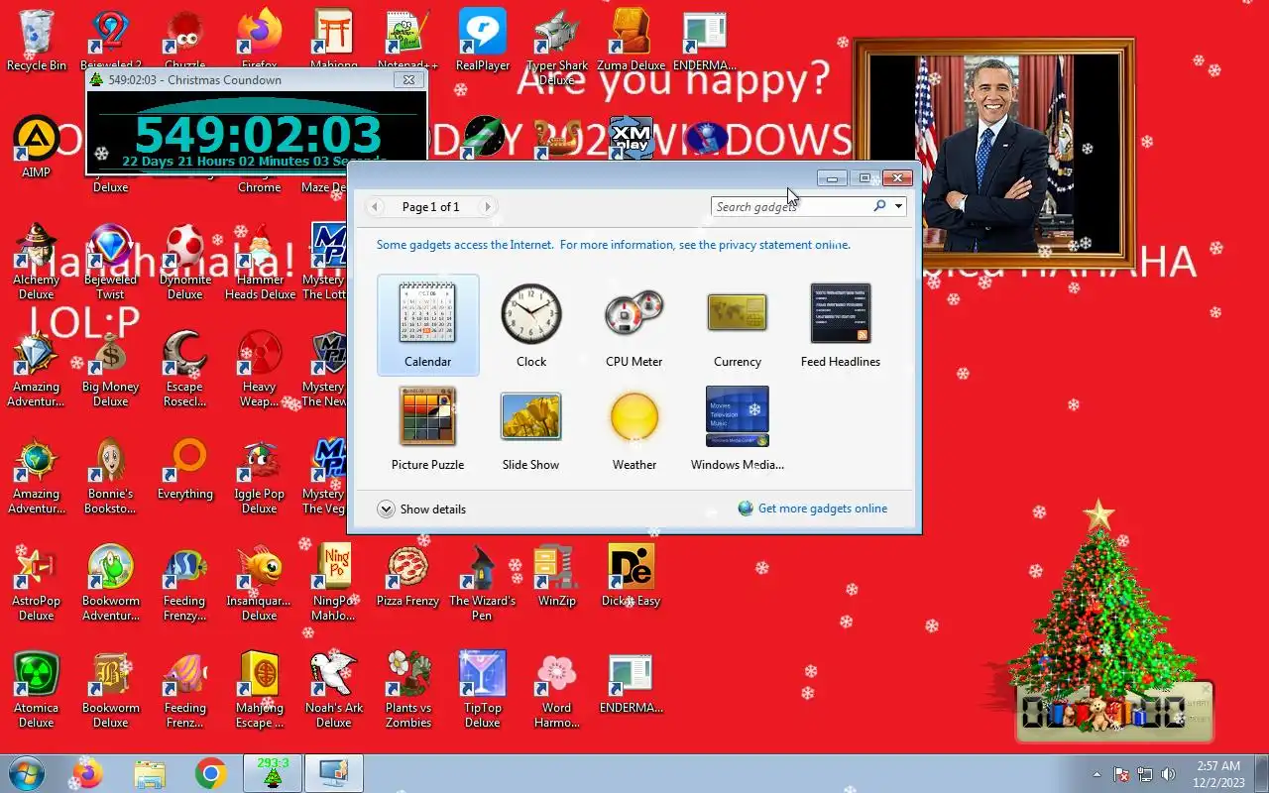Select Insaniquarium Deluxe desktop shortcut
The width and height of the screenshot is (1269, 793).
[260, 582]
